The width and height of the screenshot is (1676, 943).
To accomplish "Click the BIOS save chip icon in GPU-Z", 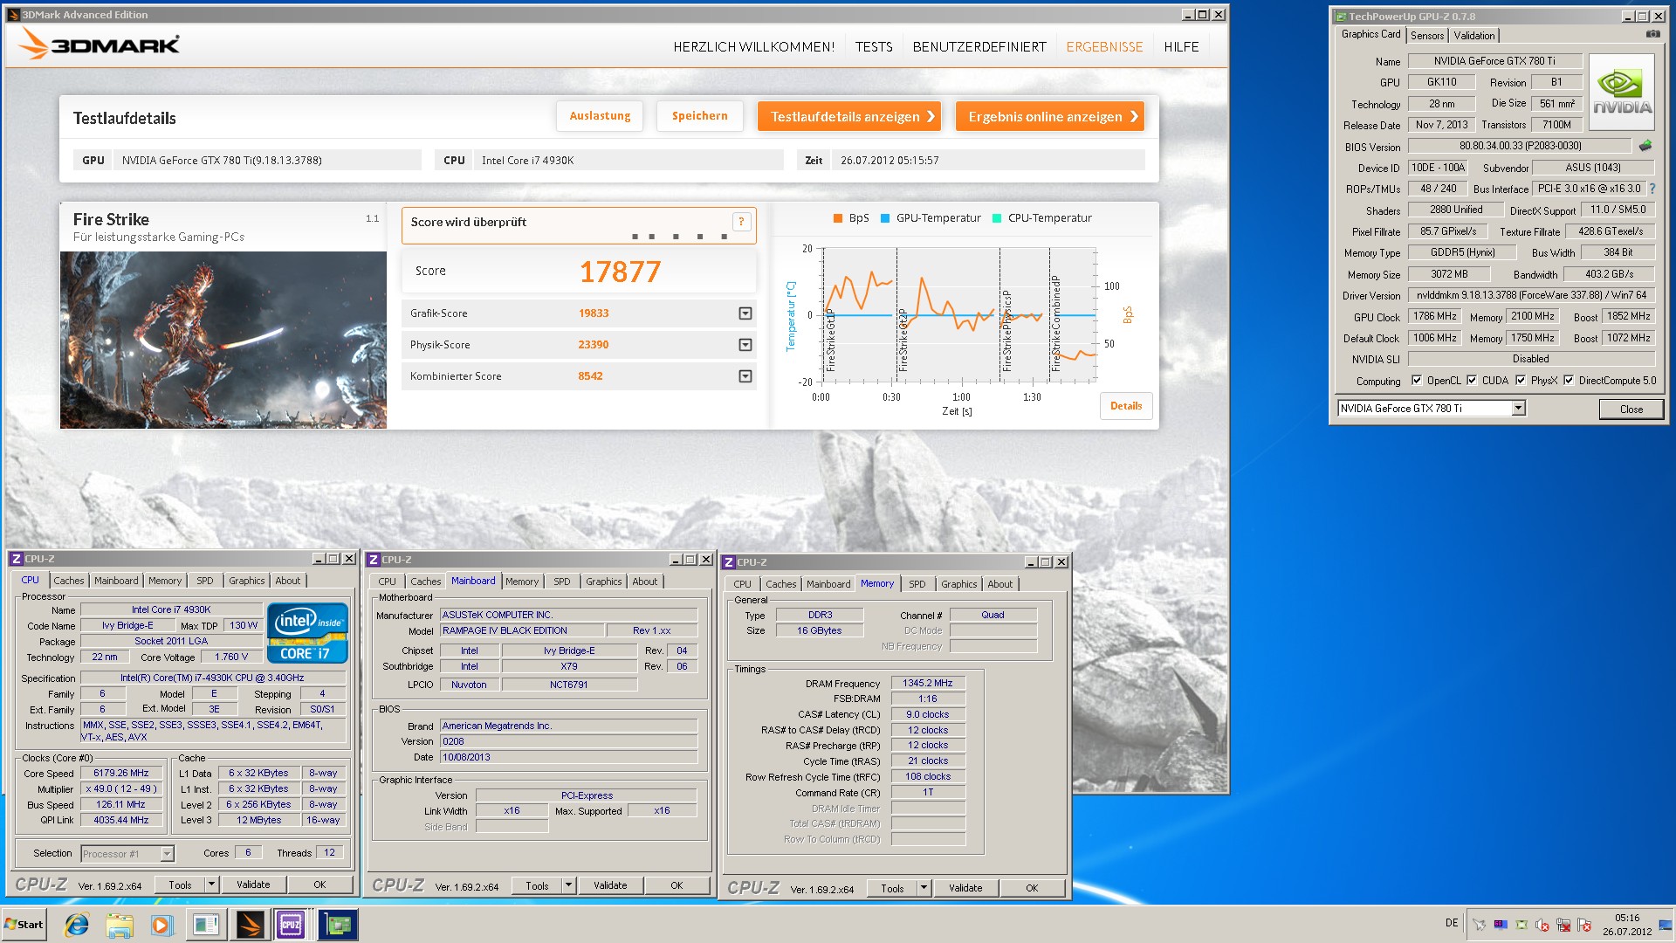I will coord(1645,146).
